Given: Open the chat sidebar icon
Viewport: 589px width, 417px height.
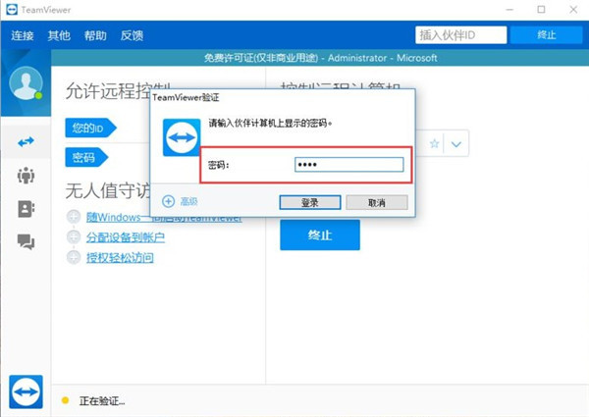Looking at the screenshot, I should 26,241.
